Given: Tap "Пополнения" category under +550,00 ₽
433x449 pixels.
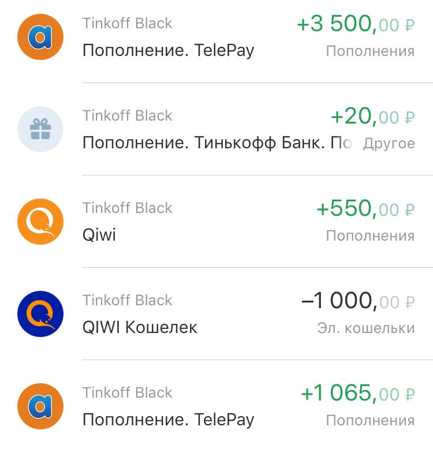Looking at the screenshot, I should click(370, 235).
